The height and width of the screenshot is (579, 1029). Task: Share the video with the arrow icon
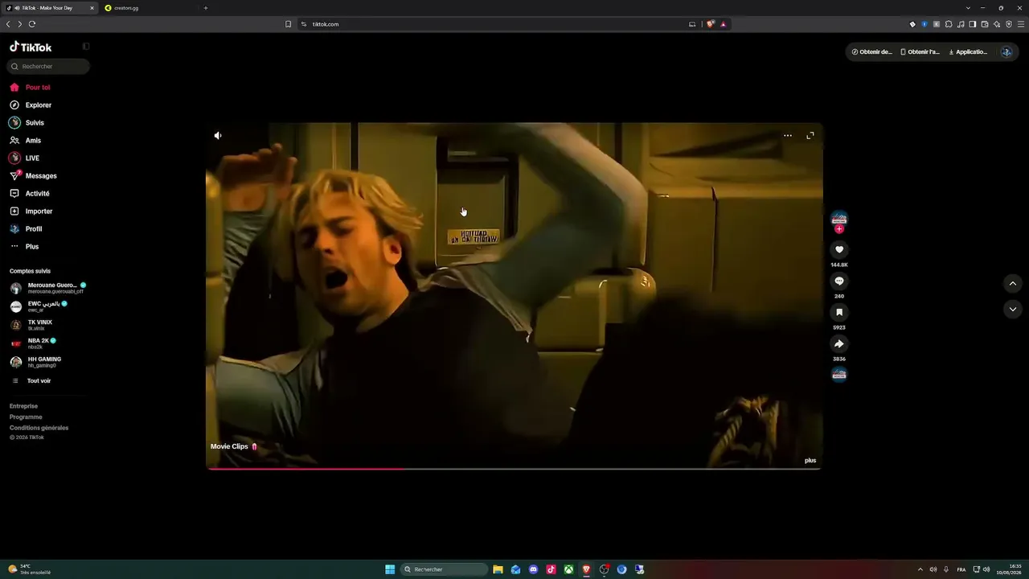[x=839, y=344]
